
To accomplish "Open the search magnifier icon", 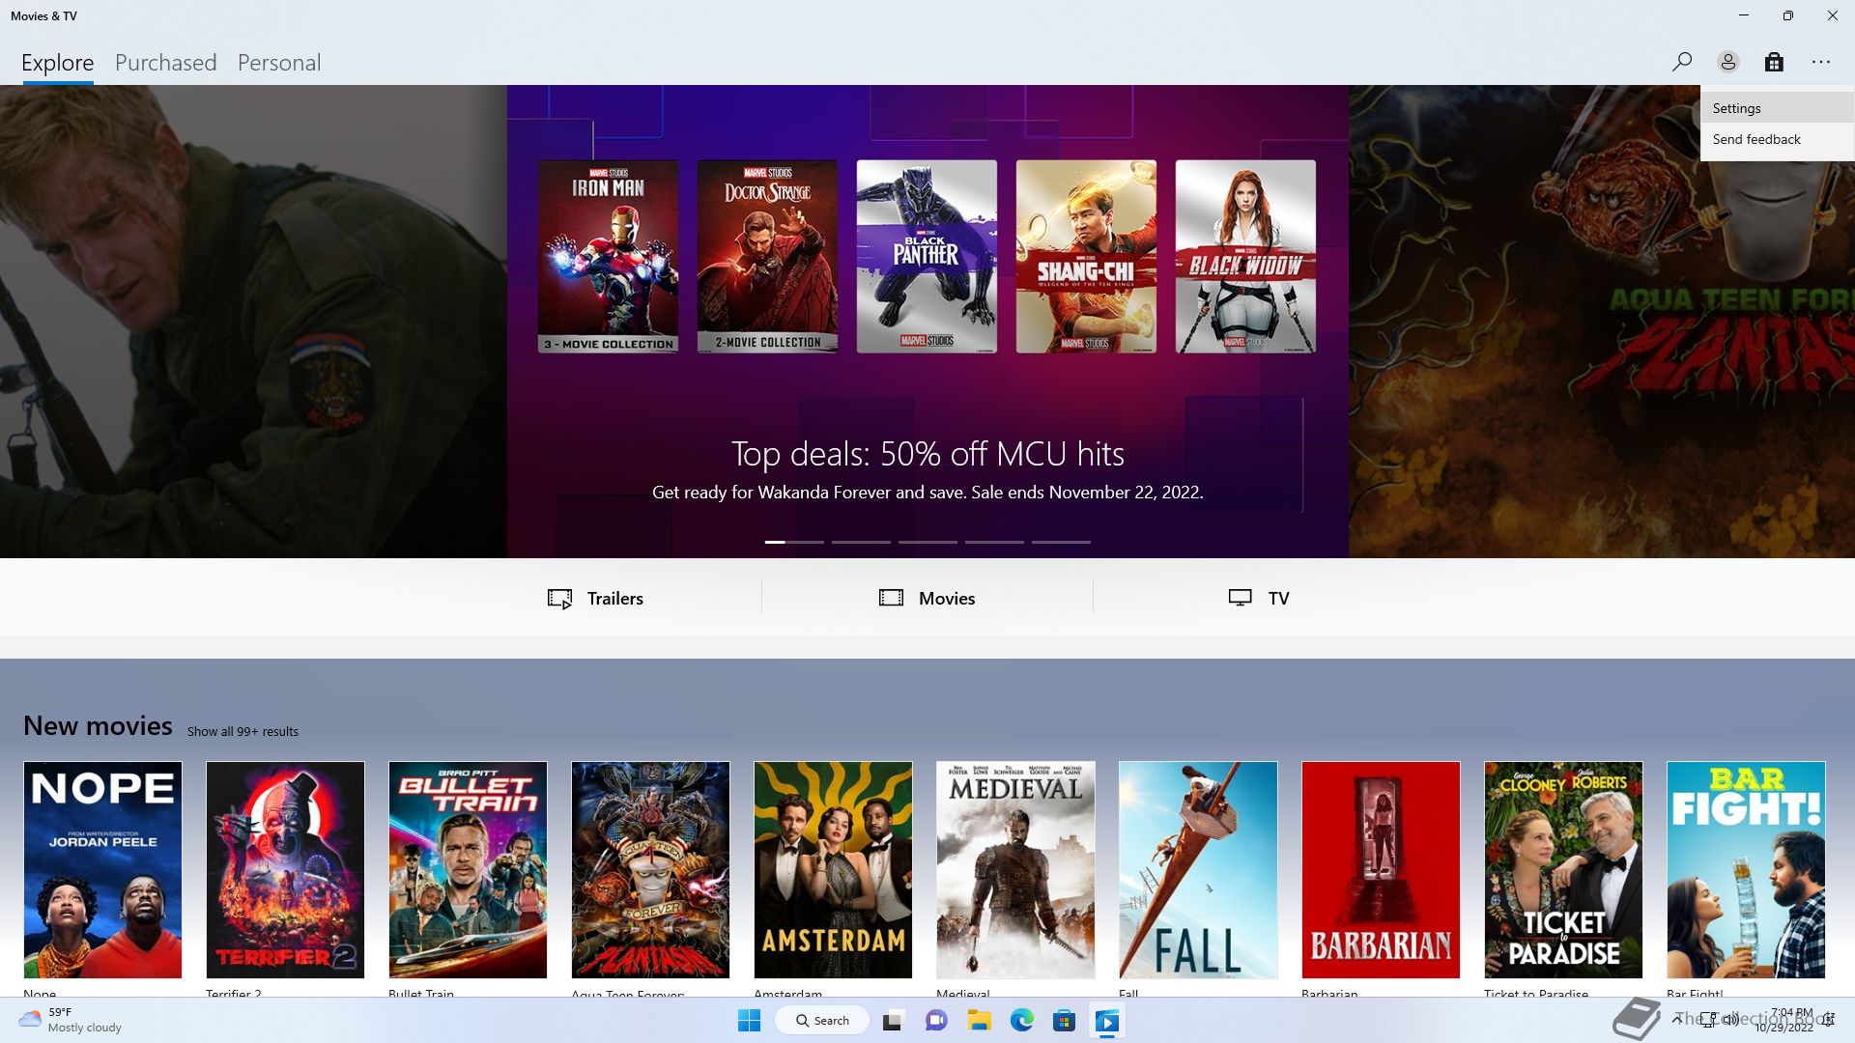I will pos(1681,62).
